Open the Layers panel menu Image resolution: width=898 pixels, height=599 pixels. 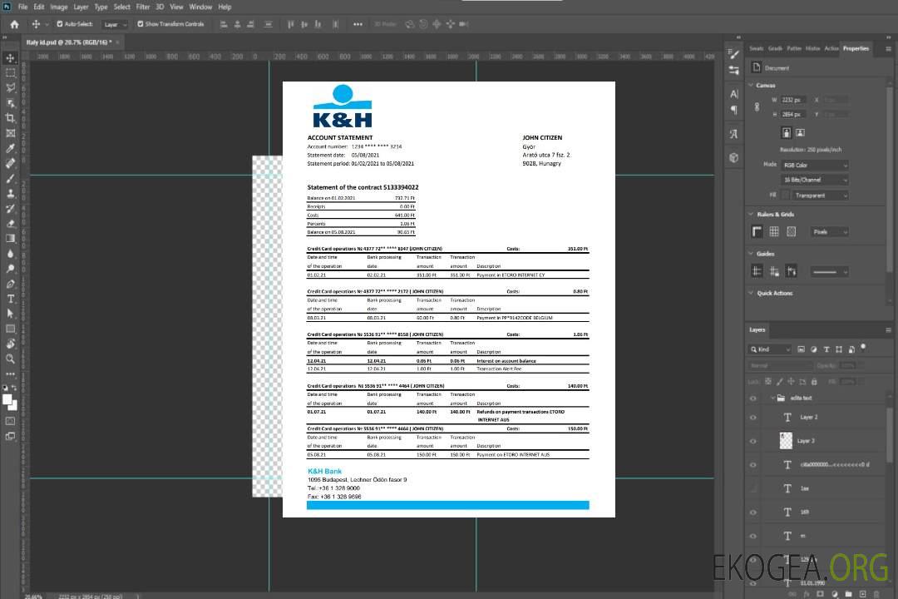[x=888, y=329]
